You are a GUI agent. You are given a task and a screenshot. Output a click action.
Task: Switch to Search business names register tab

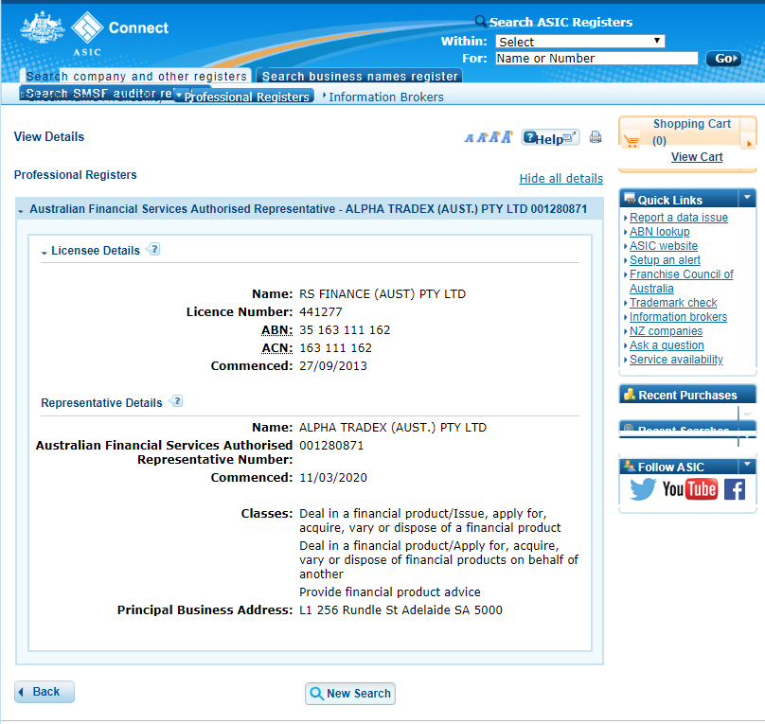point(360,77)
